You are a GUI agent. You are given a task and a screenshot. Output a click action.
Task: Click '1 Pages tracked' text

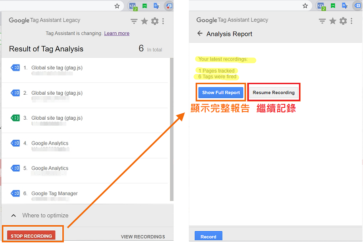(217, 71)
